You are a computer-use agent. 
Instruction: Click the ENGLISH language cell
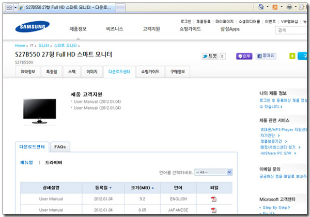pyautogui.click(x=178, y=199)
